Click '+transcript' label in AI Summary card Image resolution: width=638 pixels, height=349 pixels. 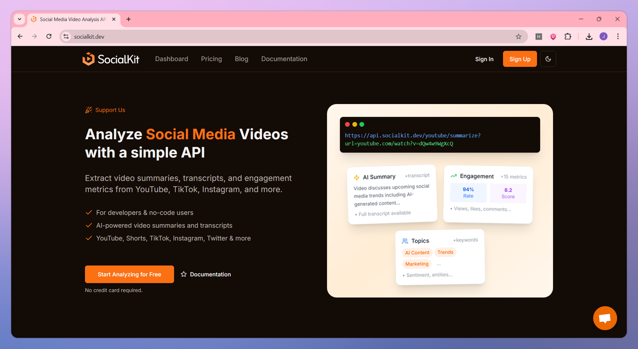click(417, 175)
